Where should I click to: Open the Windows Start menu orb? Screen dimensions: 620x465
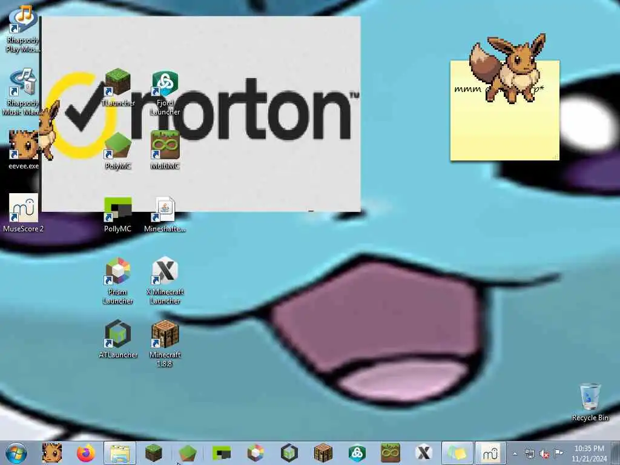point(16,453)
